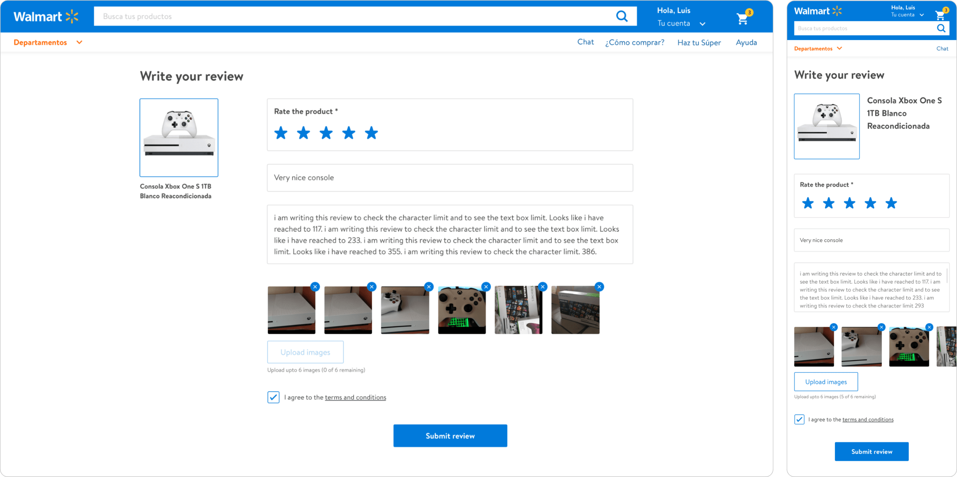Open Haz tu Súper menu item
Viewport: 957px width, 477px height.
point(699,42)
